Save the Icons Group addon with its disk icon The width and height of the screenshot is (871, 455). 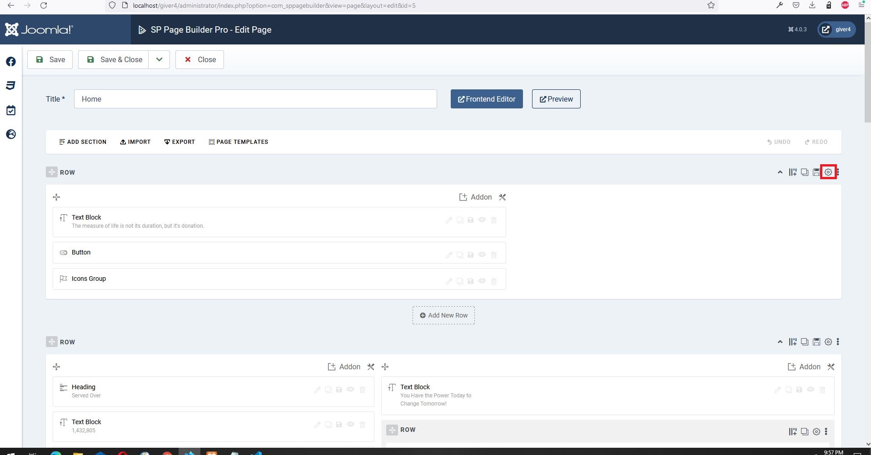[471, 281]
